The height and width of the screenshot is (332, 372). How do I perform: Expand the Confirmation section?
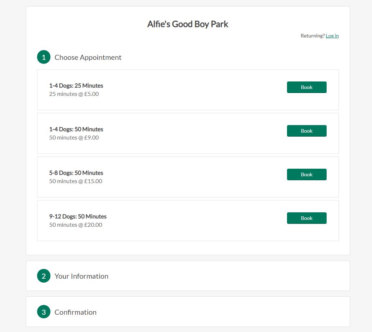[x=76, y=312]
